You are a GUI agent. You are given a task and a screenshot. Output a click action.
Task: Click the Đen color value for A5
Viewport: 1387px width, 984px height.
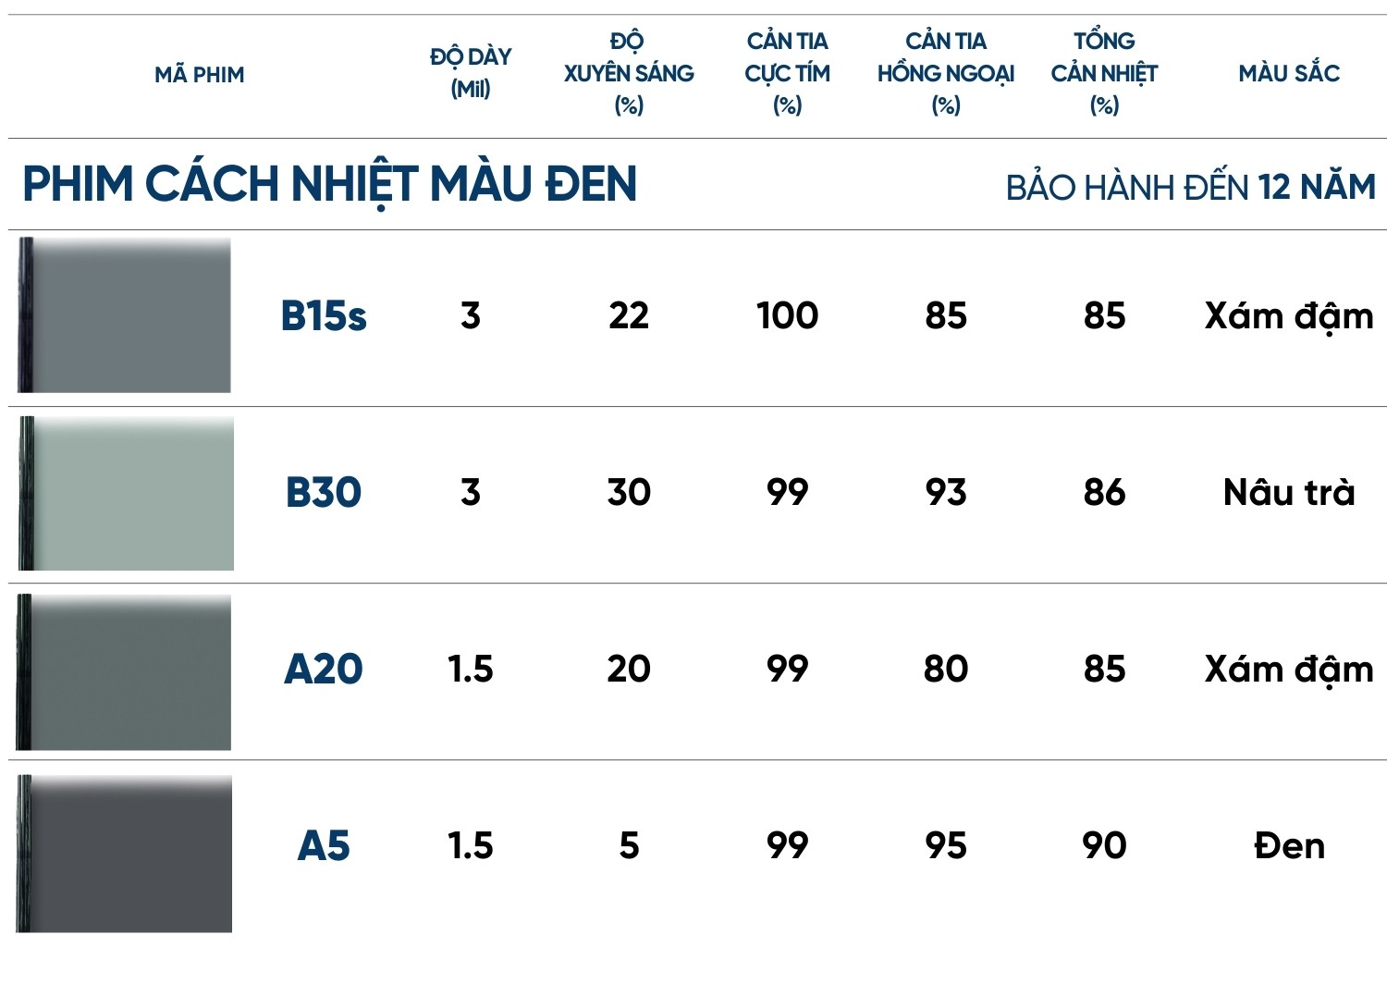[x=1289, y=846]
